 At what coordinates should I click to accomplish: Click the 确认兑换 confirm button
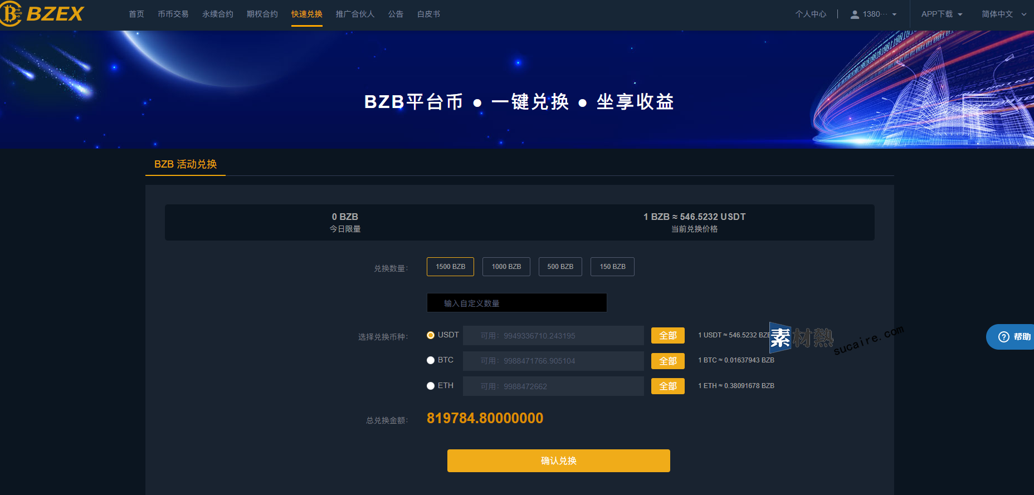(x=558, y=460)
